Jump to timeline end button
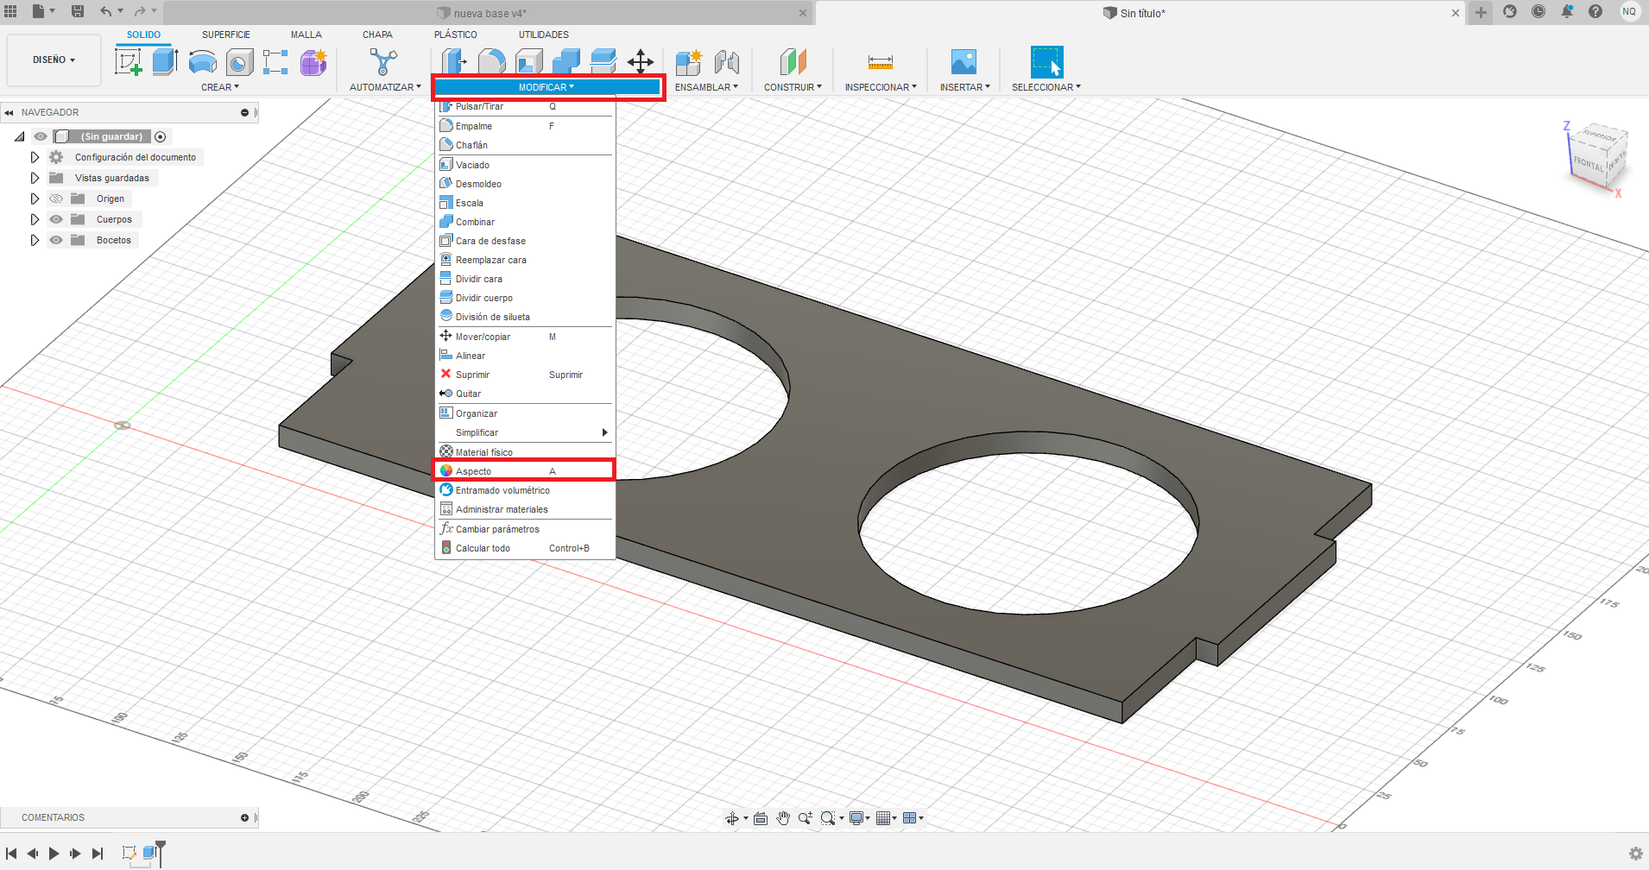This screenshot has height=870, width=1649. [x=98, y=854]
